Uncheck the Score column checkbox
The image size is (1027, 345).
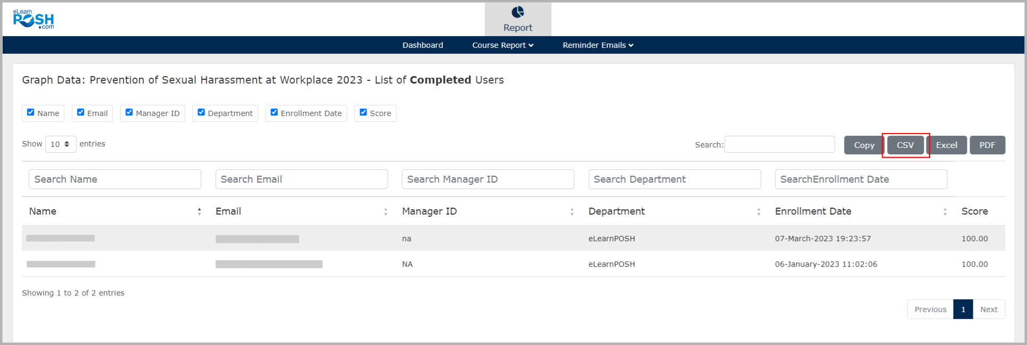click(x=363, y=112)
